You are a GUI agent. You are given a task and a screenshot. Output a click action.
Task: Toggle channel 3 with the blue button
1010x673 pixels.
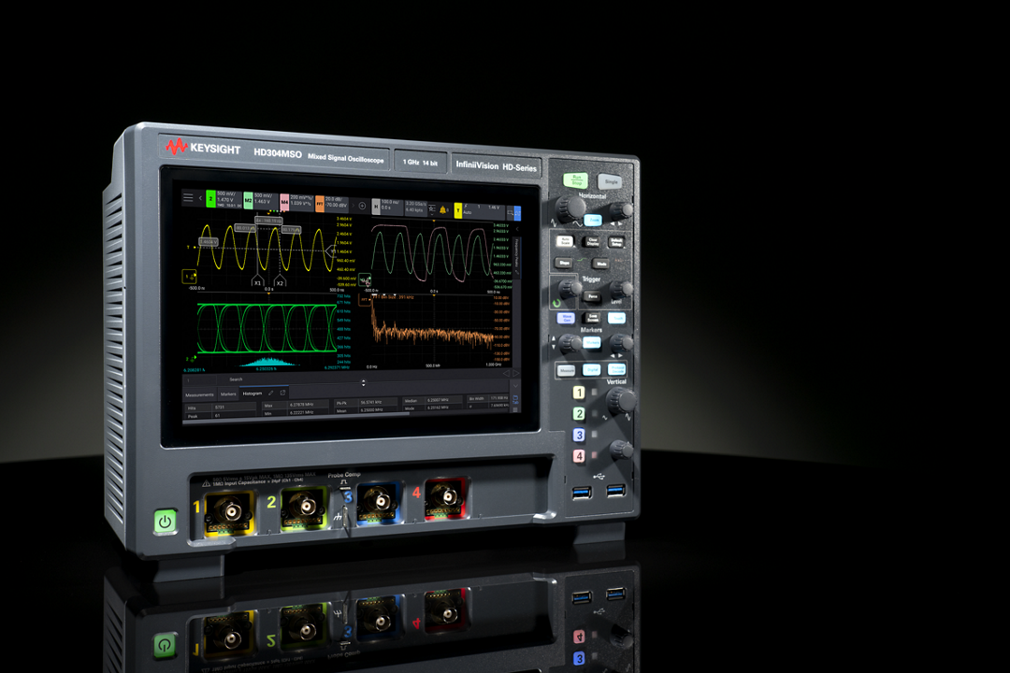pos(579,435)
